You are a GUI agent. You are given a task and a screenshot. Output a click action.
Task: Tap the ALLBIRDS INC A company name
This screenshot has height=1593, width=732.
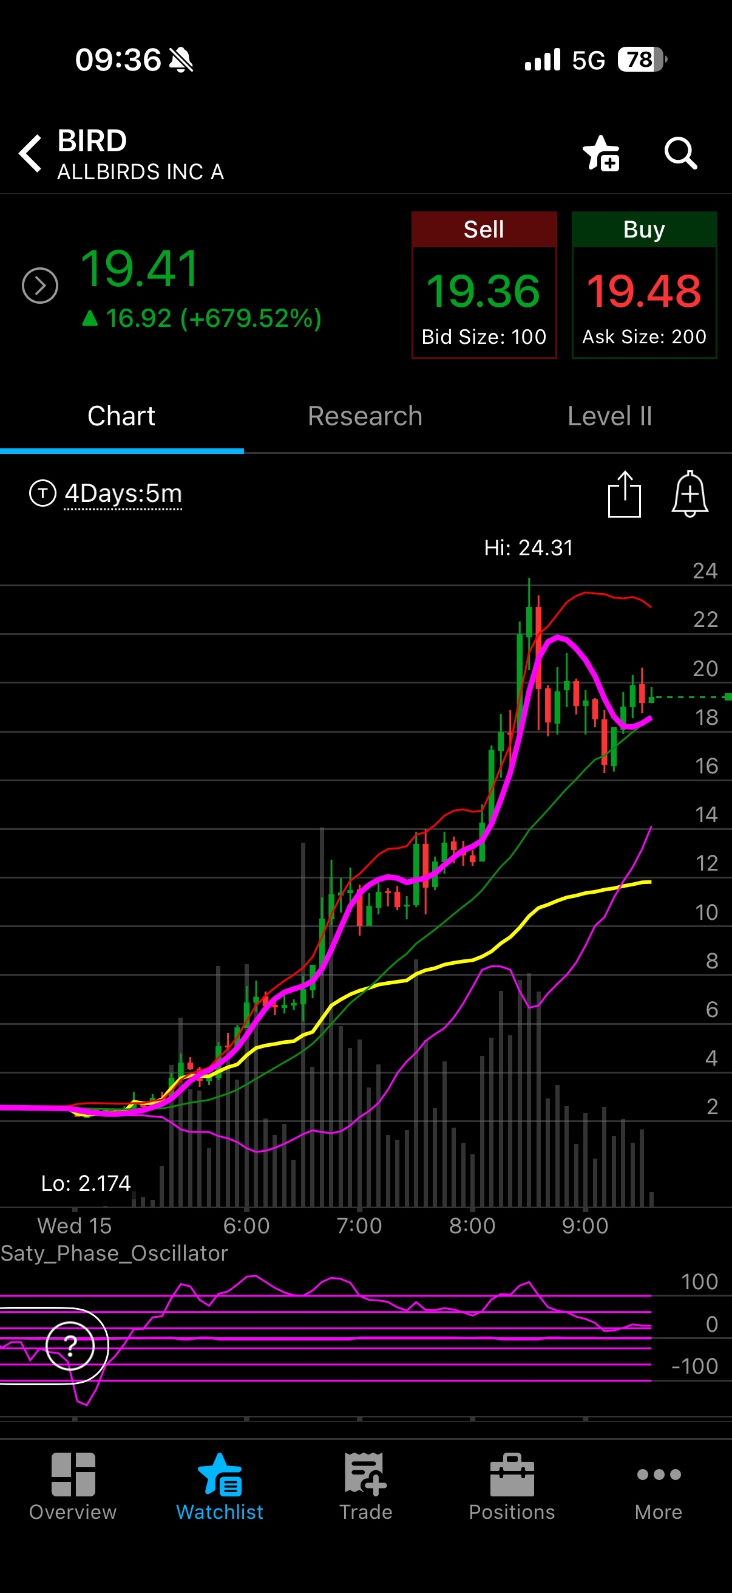point(141,172)
